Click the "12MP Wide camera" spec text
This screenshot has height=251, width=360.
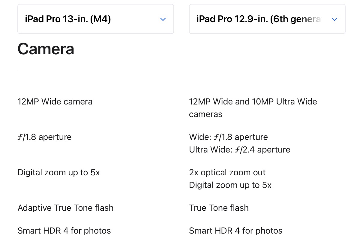pos(55,101)
